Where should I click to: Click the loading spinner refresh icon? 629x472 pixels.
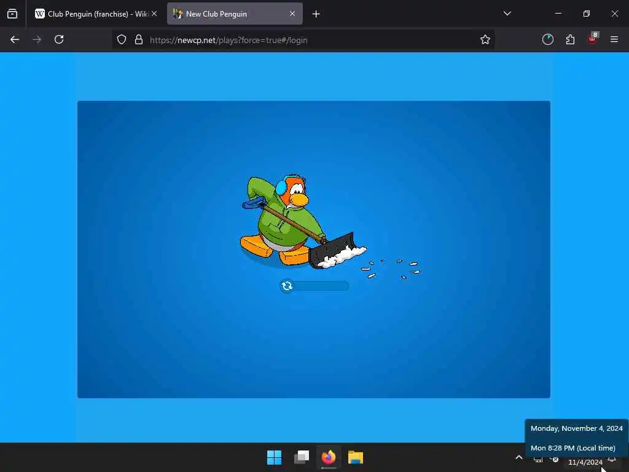(x=287, y=286)
